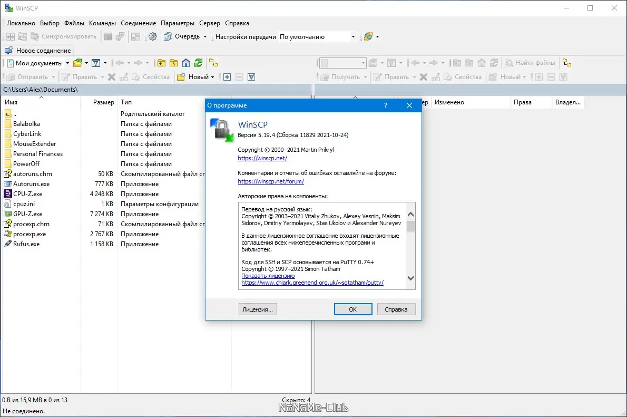Click the globe transfer settings icon
Screen dimensions: 627x417
(x=368, y=36)
